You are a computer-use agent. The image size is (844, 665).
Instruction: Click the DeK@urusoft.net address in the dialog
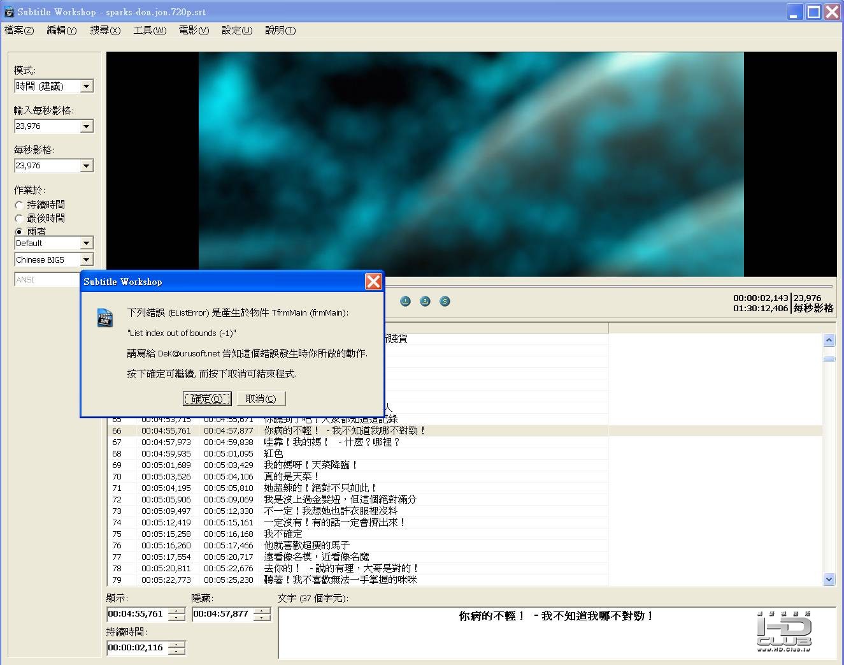(x=189, y=353)
